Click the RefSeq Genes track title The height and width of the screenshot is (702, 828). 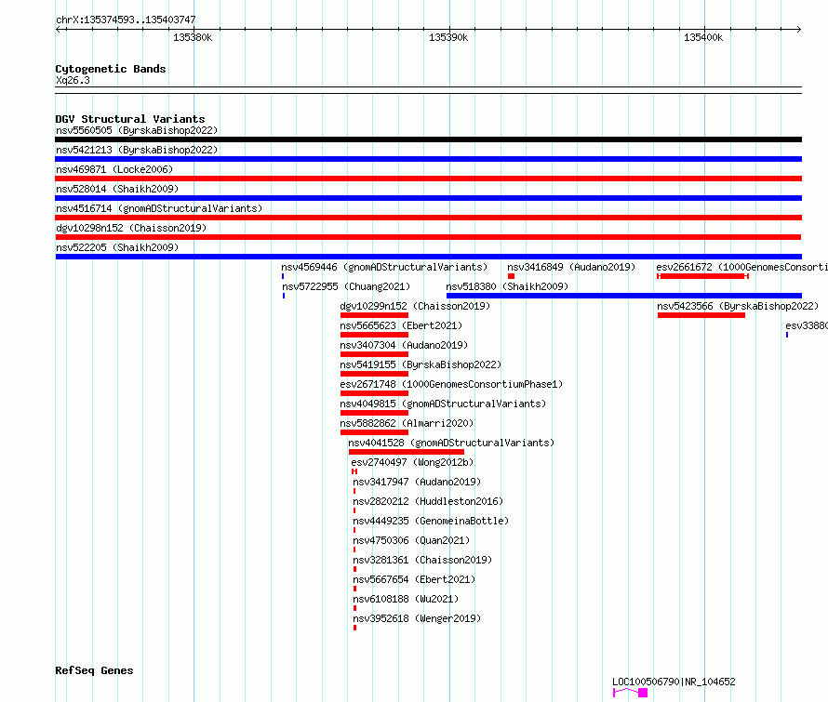click(95, 671)
